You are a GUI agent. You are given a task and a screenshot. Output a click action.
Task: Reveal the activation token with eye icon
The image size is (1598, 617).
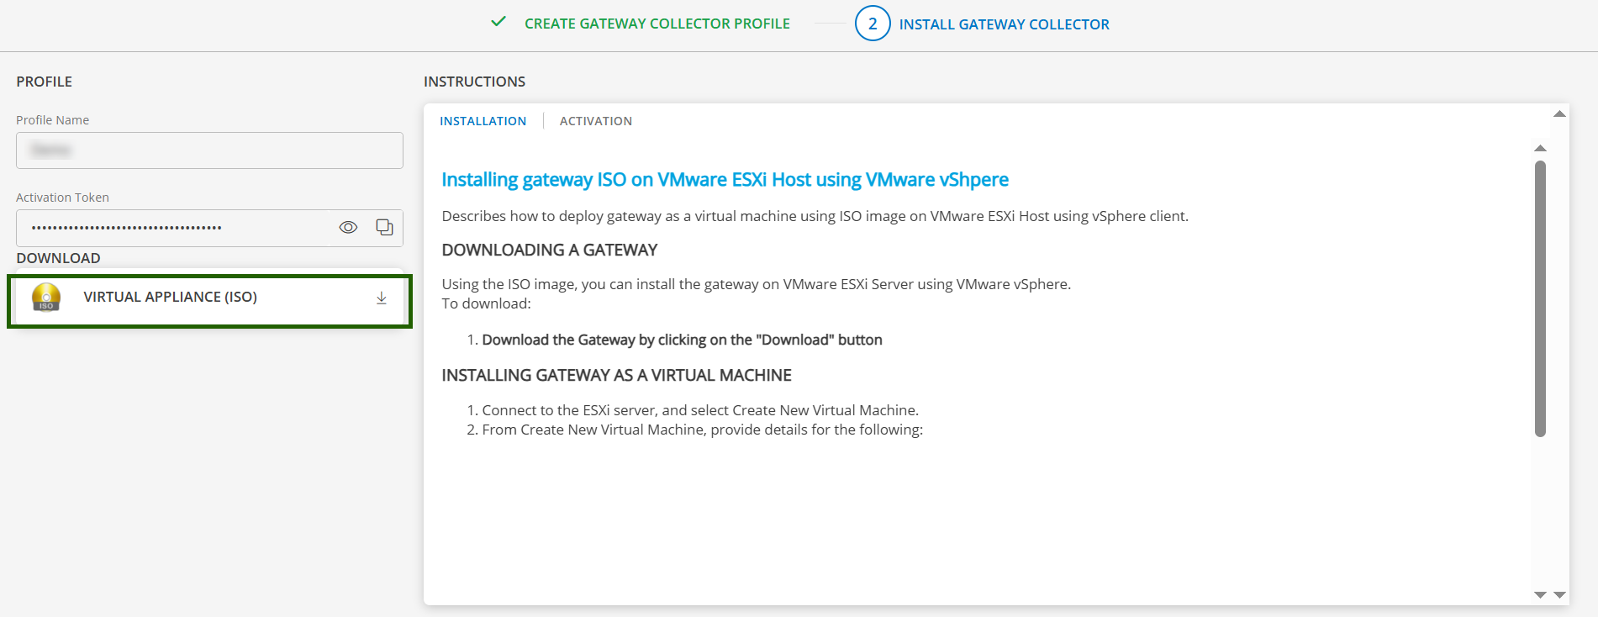(x=348, y=228)
